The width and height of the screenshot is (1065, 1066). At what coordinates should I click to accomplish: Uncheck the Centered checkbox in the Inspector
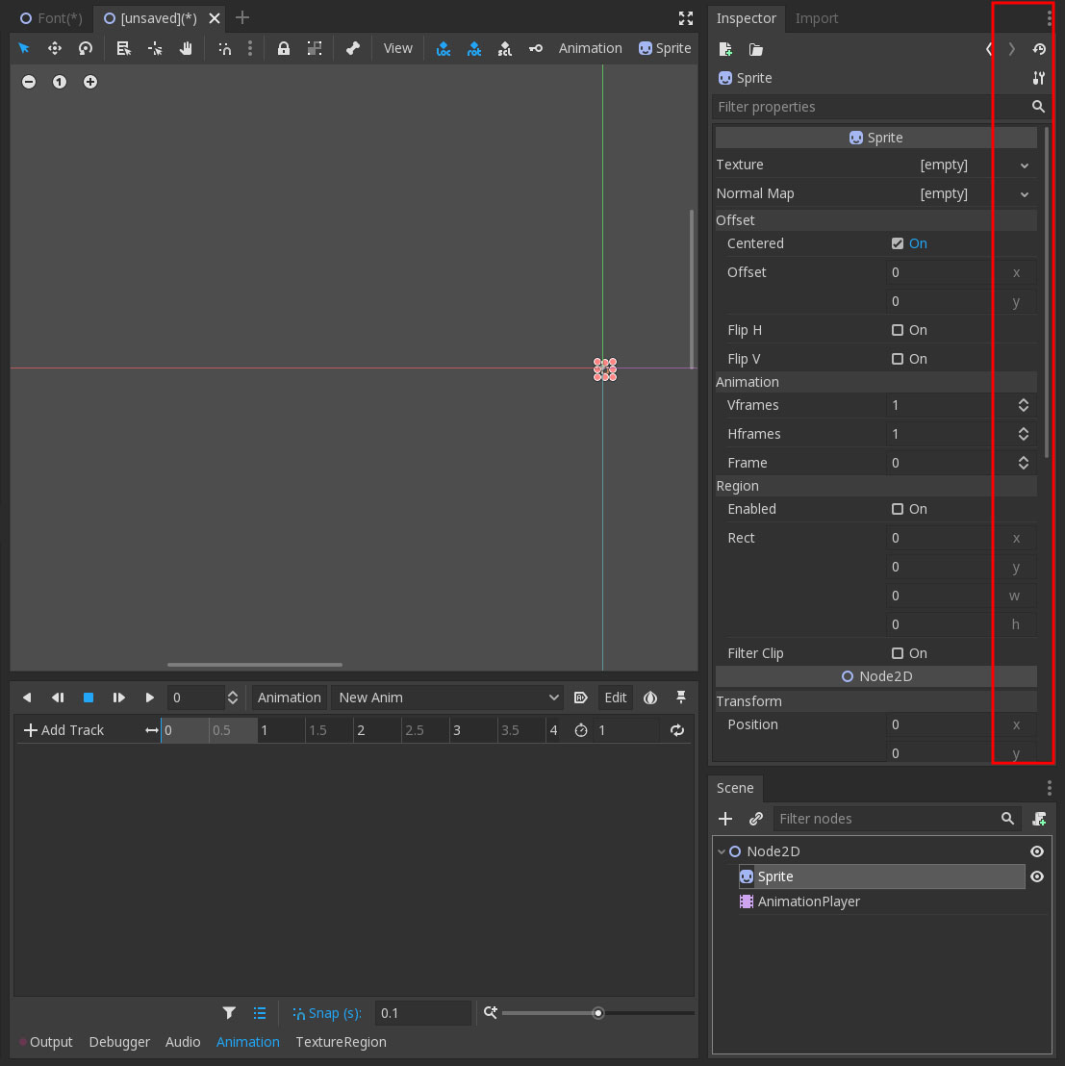tap(898, 242)
